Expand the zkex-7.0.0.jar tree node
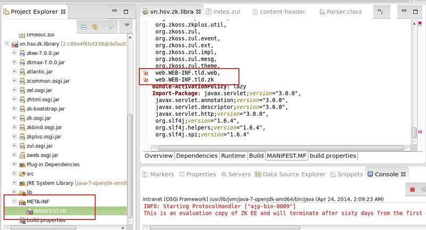 point(14,53)
